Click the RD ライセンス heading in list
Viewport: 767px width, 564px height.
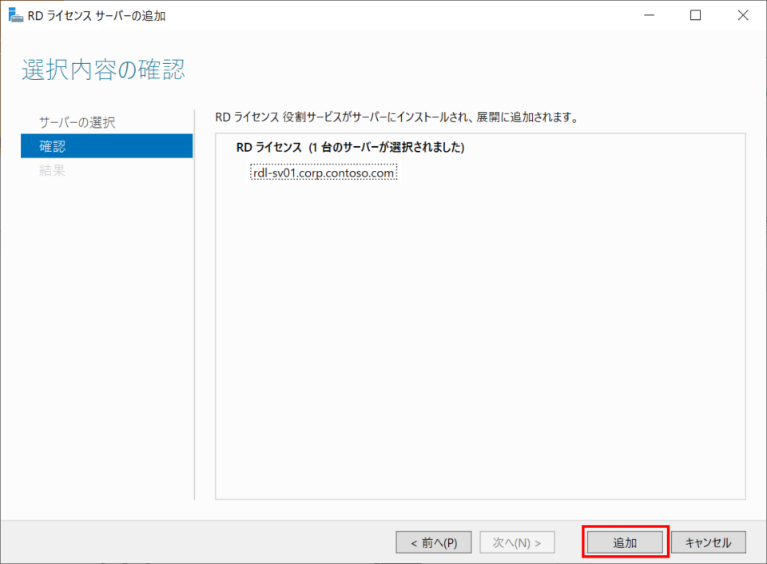[x=350, y=147]
